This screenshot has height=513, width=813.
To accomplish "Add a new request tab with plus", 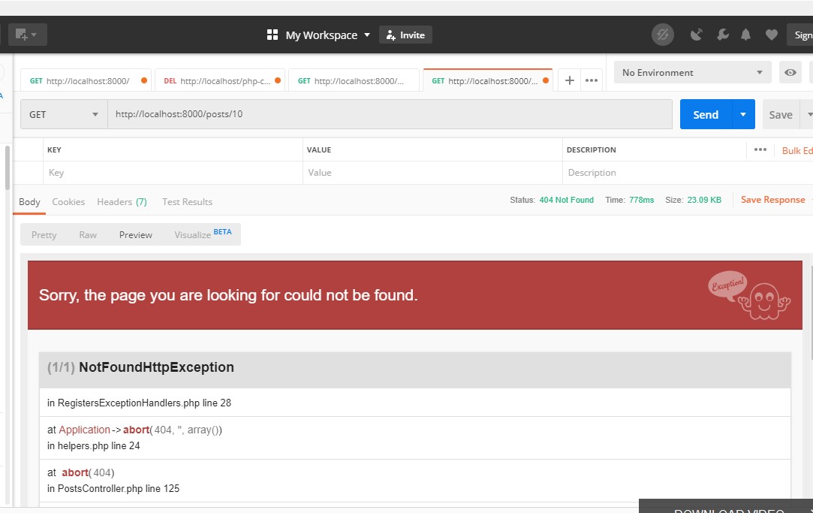I will click(569, 80).
